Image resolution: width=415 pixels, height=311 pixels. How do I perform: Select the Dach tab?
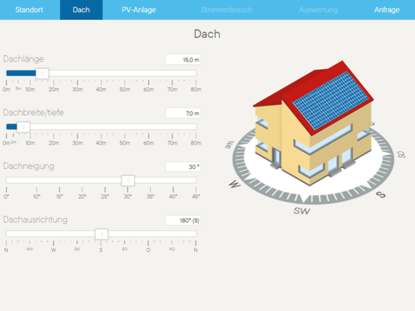tap(81, 10)
